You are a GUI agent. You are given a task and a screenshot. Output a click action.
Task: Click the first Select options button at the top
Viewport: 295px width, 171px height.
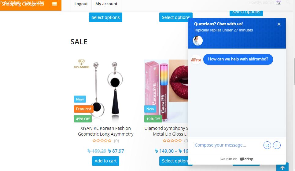(105, 17)
